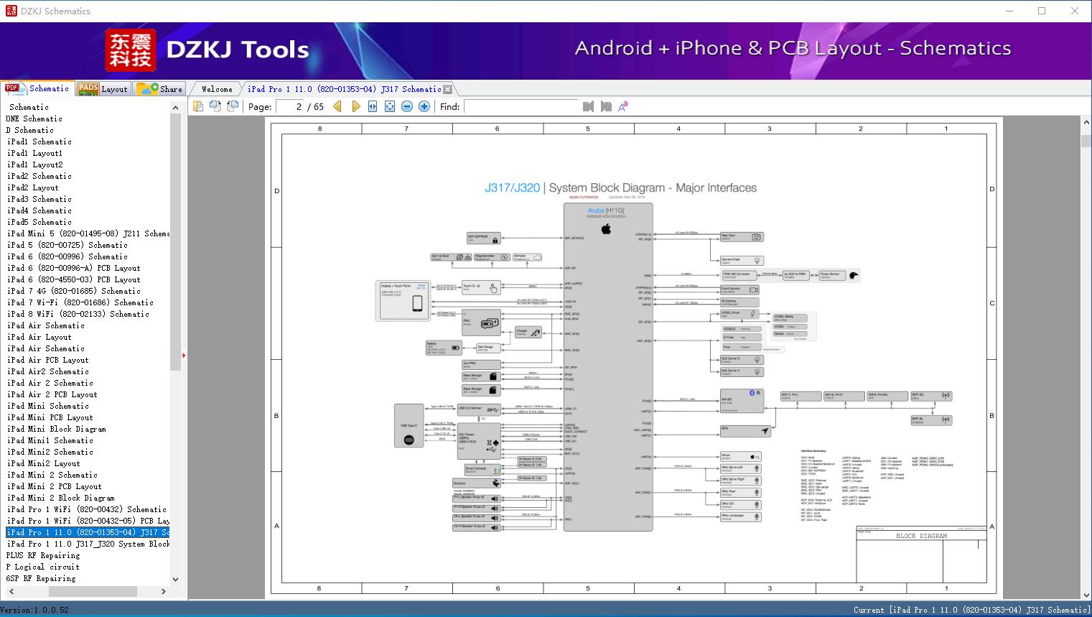Zoom out with the minus magnifier icon

(x=406, y=106)
